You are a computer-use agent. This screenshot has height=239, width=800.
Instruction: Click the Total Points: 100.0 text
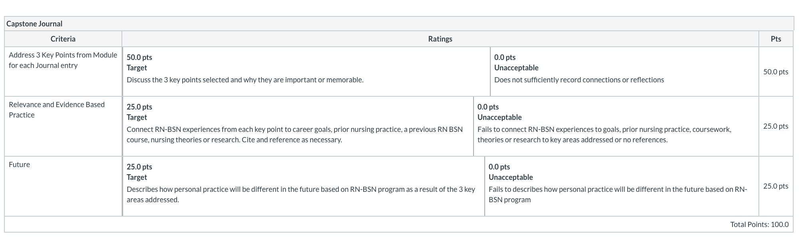tap(759, 224)
